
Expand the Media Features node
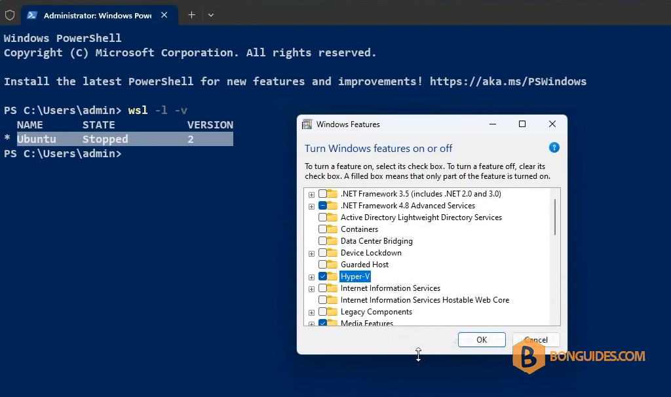tap(311, 324)
